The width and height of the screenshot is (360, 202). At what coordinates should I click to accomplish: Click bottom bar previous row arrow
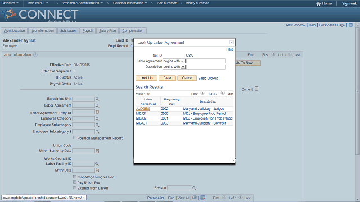click(224, 198)
